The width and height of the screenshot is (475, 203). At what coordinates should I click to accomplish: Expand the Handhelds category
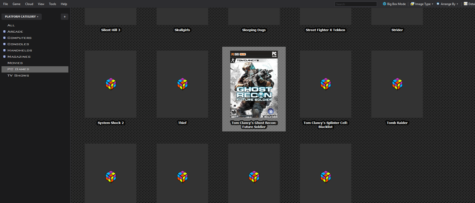click(4, 50)
